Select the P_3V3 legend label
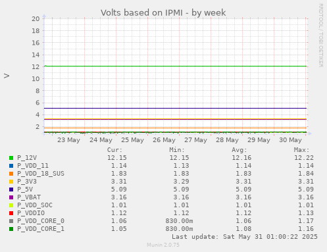Image resolution: width=327 pixels, height=252 pixels. 27,182
